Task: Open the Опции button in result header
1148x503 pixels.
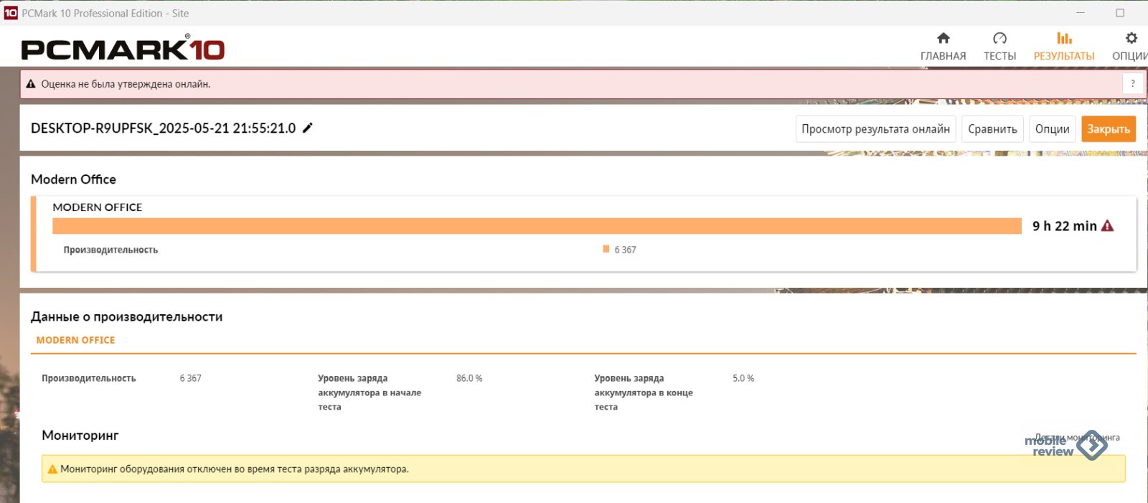Action: (x=1052, y=129)
